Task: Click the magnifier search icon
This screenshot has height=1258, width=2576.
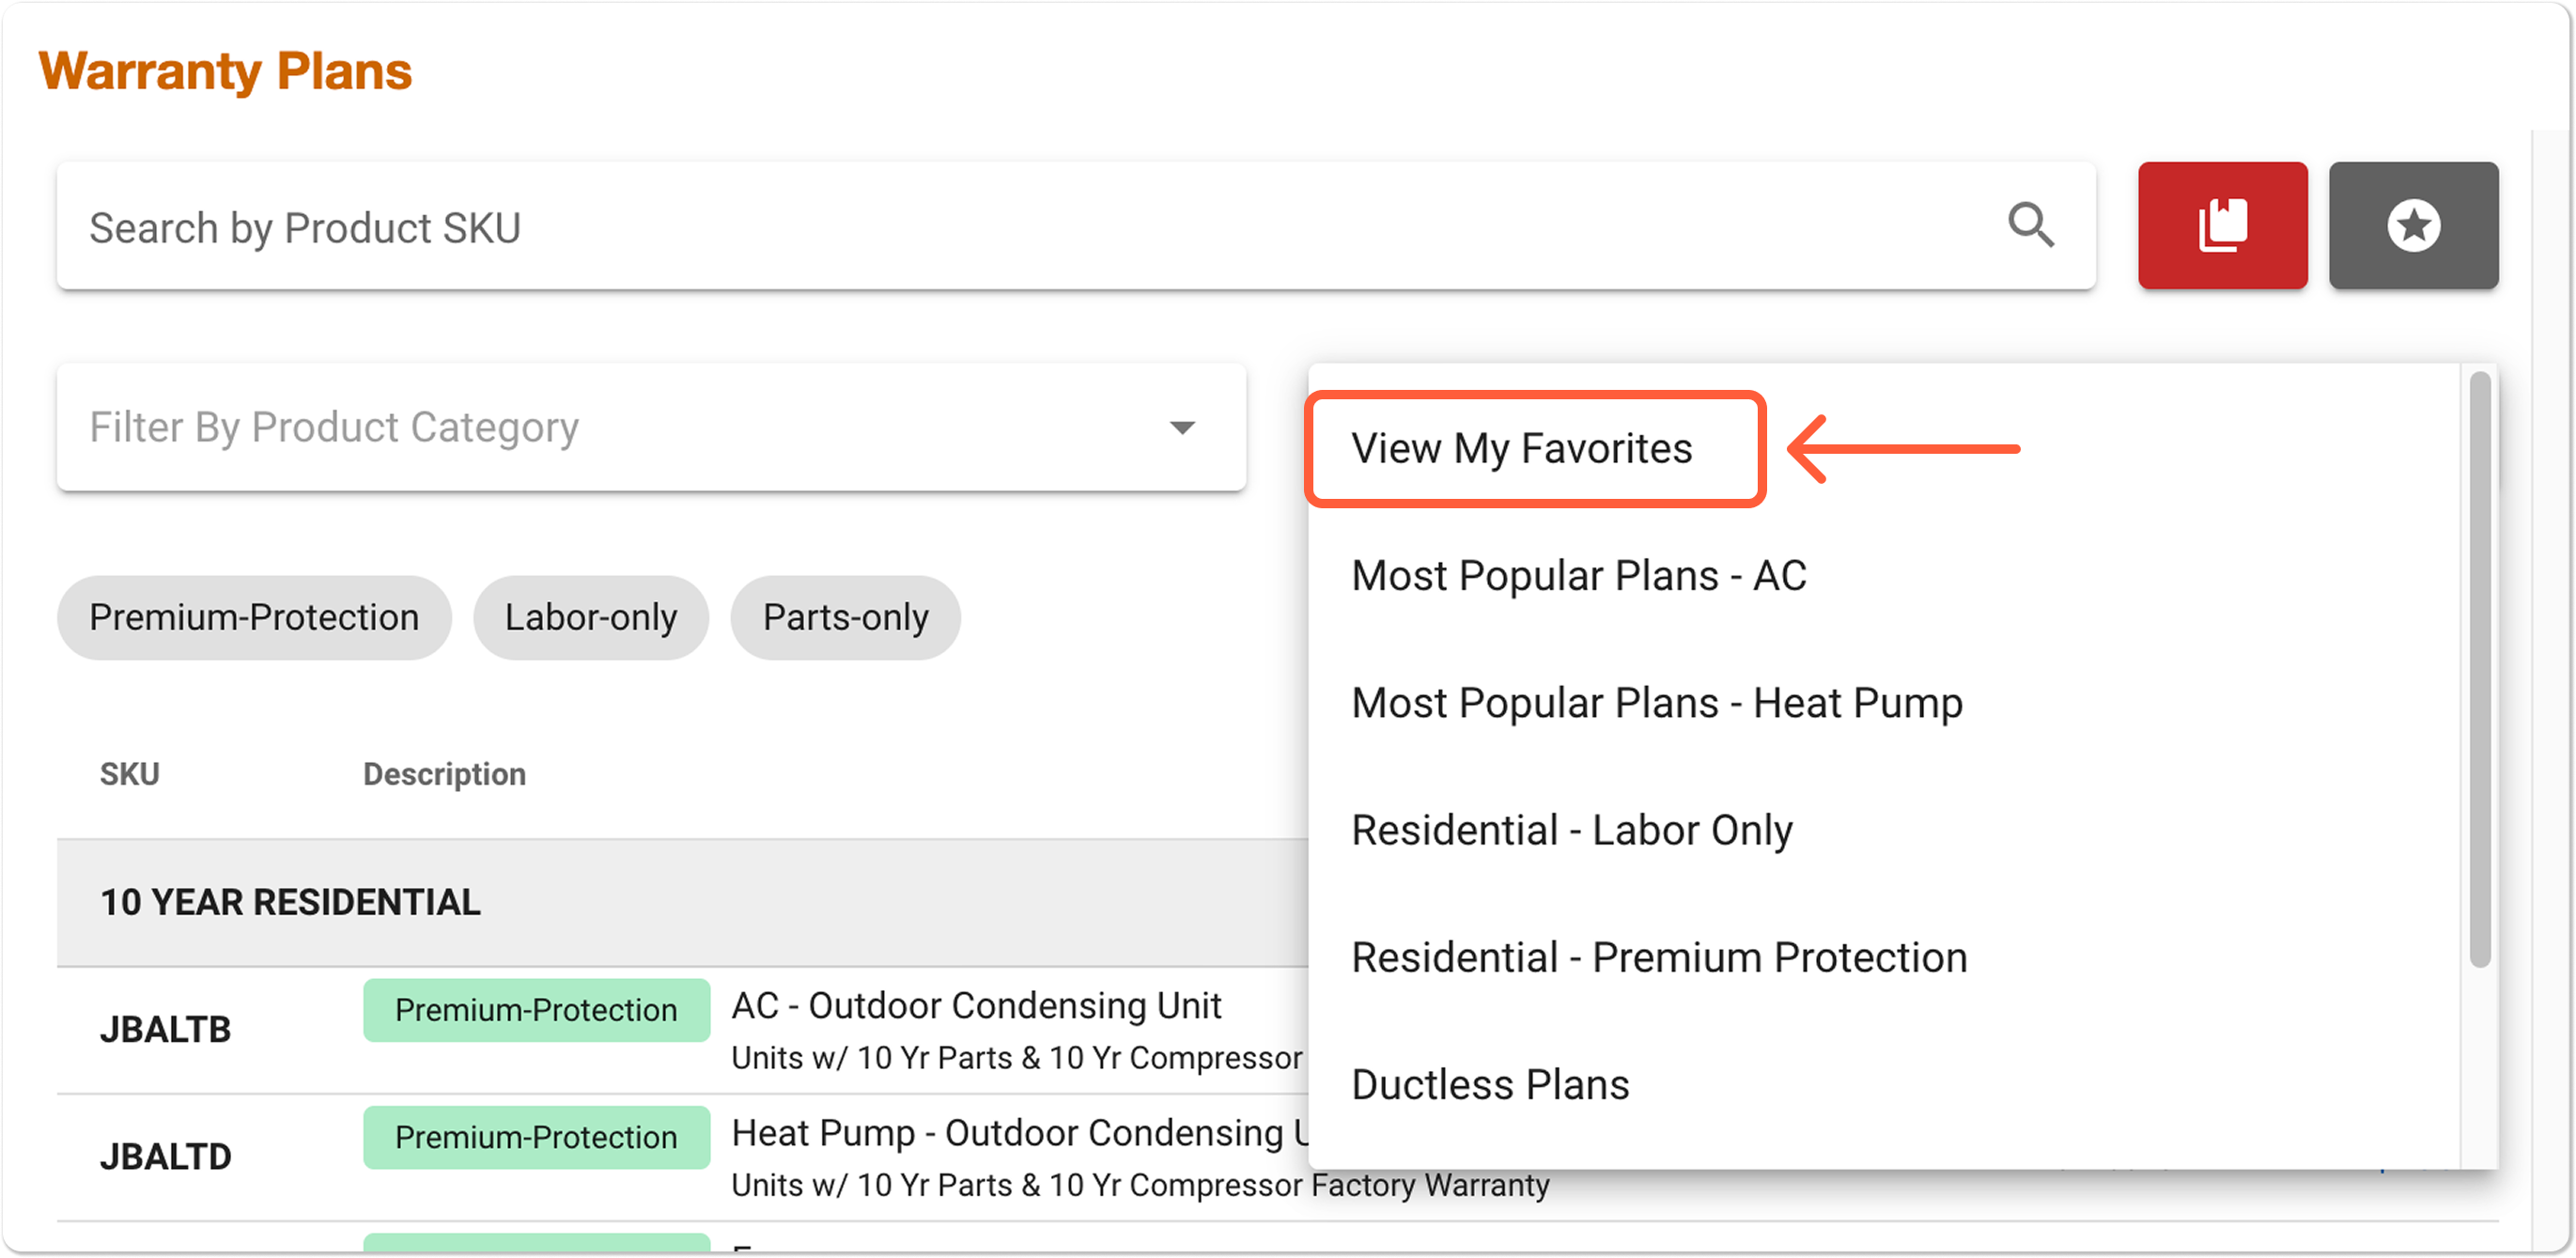Action: [x=2030, y=225]
